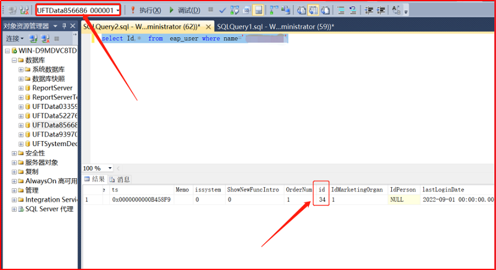Viewport: 496px width, 270px height.
Task: Switch to the 消息 messages tab
Action: pos(120,180)
